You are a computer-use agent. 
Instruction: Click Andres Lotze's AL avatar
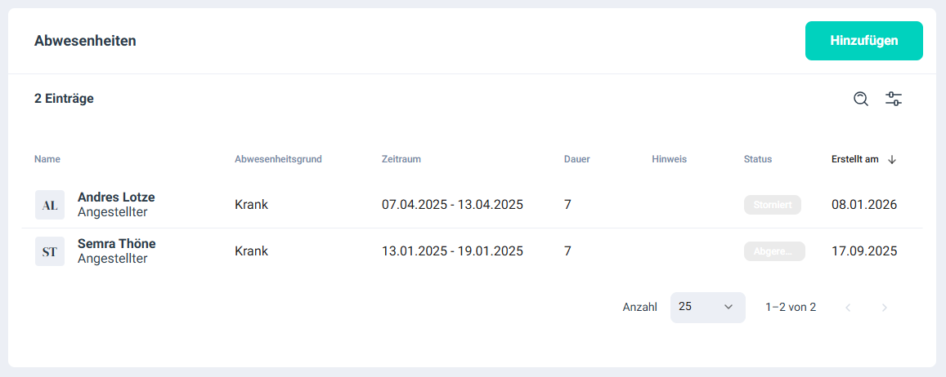[50, 205]
